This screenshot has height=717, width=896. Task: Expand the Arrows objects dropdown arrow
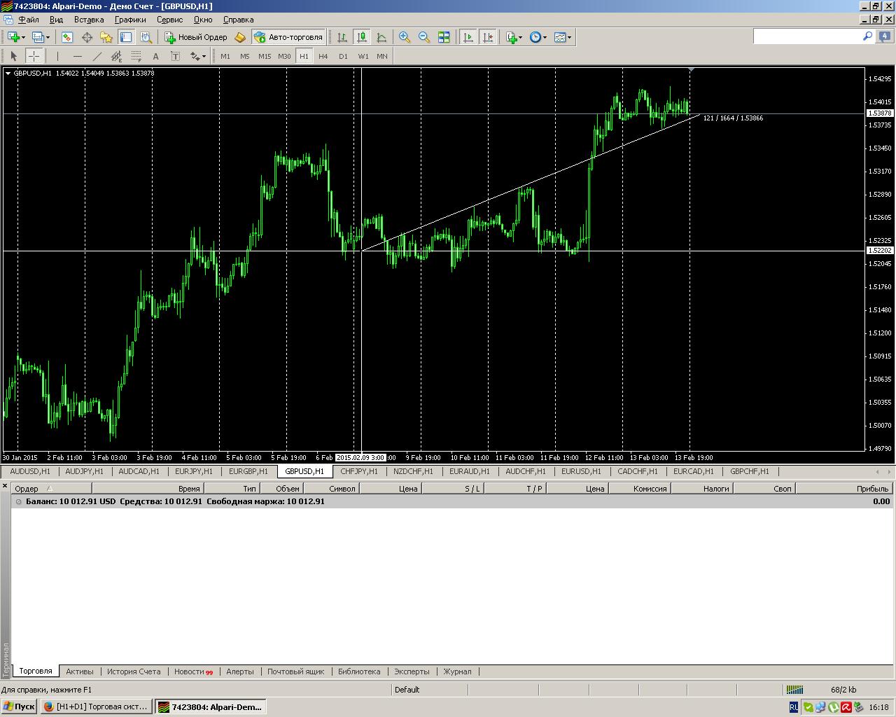[204, 57]
